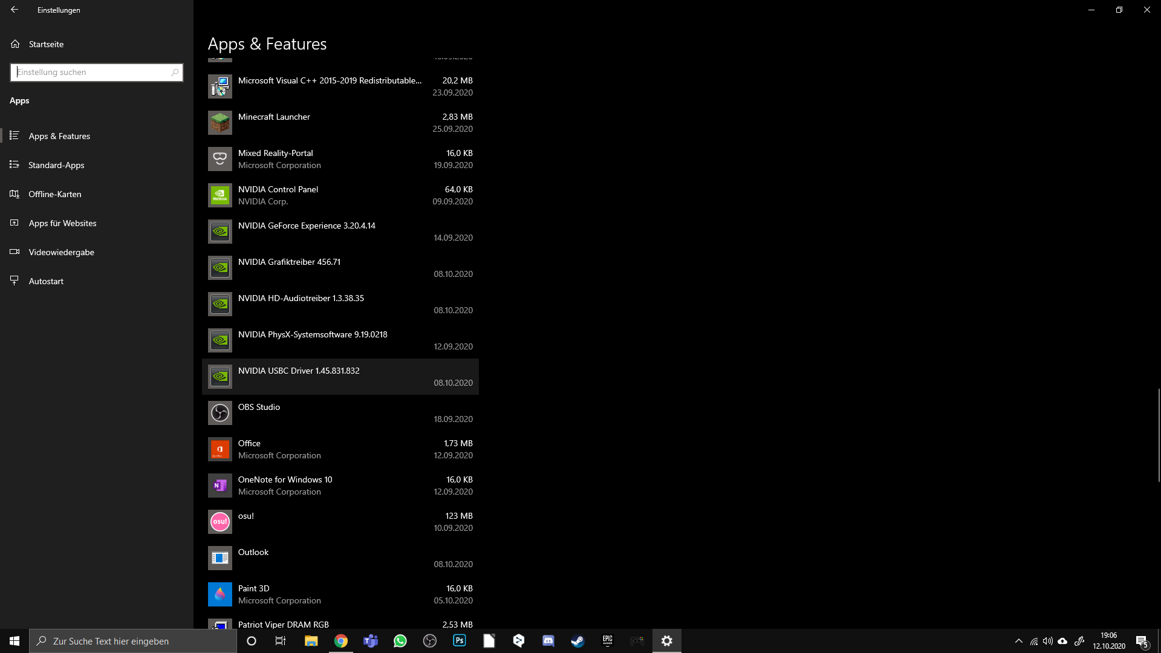Click the Einstellung suchen search field
The image size is (1161, 653).
coord(91,72)
